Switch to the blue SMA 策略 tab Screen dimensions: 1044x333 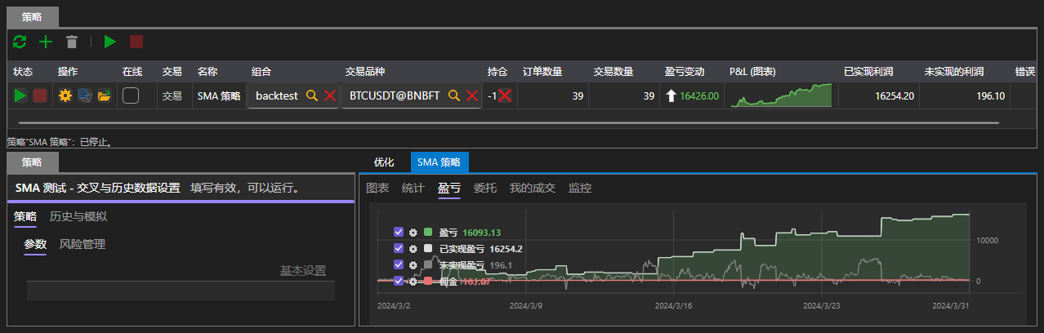coord(439,162)
